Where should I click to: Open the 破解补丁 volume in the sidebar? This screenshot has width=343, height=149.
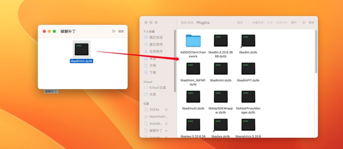156,131
